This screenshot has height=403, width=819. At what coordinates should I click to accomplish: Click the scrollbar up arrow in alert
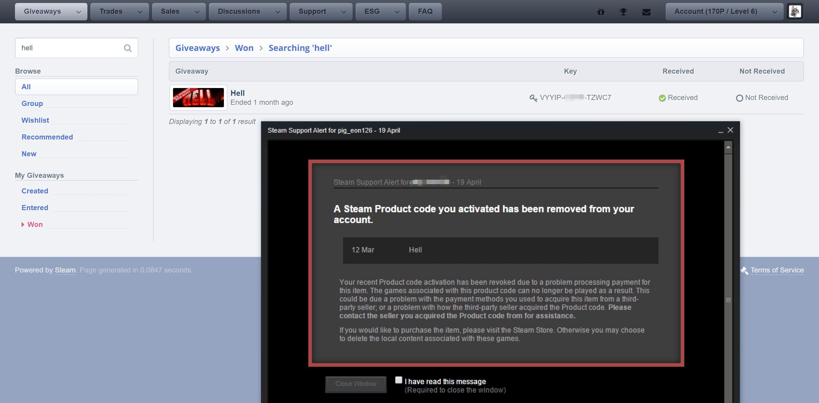click(x=728, y=147)
